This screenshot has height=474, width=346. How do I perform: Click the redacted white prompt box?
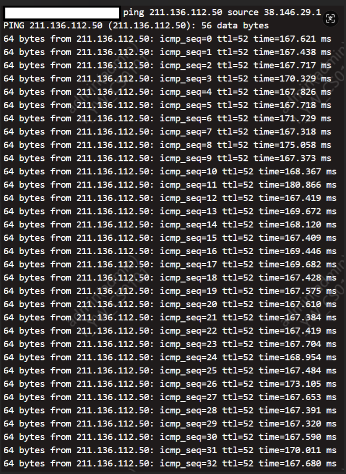tap(62, 13)
